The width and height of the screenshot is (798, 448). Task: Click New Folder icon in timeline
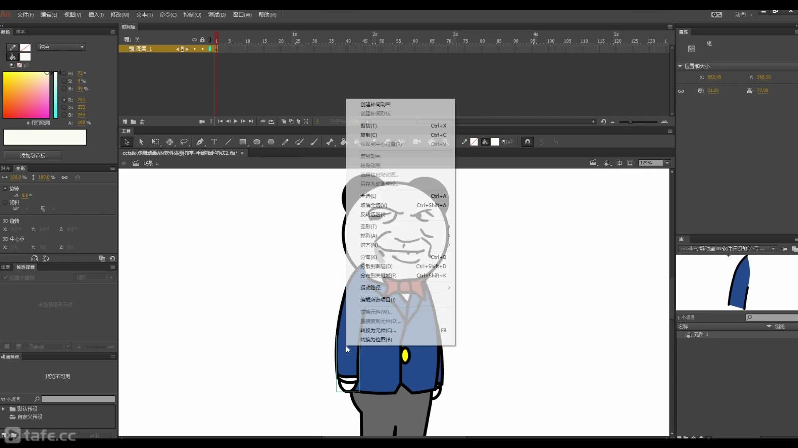133,122
